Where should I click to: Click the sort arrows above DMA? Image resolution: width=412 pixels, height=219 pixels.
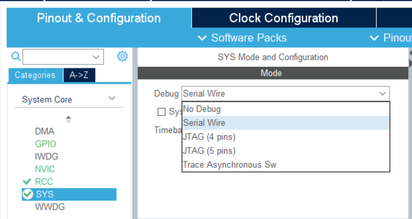coord(68,119)
